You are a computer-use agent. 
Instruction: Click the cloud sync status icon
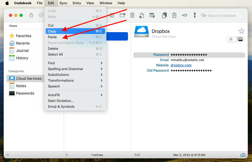pyautogui.click(x=243, y=155)
